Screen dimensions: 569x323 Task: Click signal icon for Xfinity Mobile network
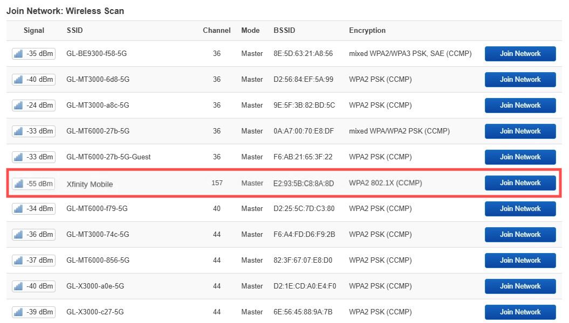click(18, 184)
